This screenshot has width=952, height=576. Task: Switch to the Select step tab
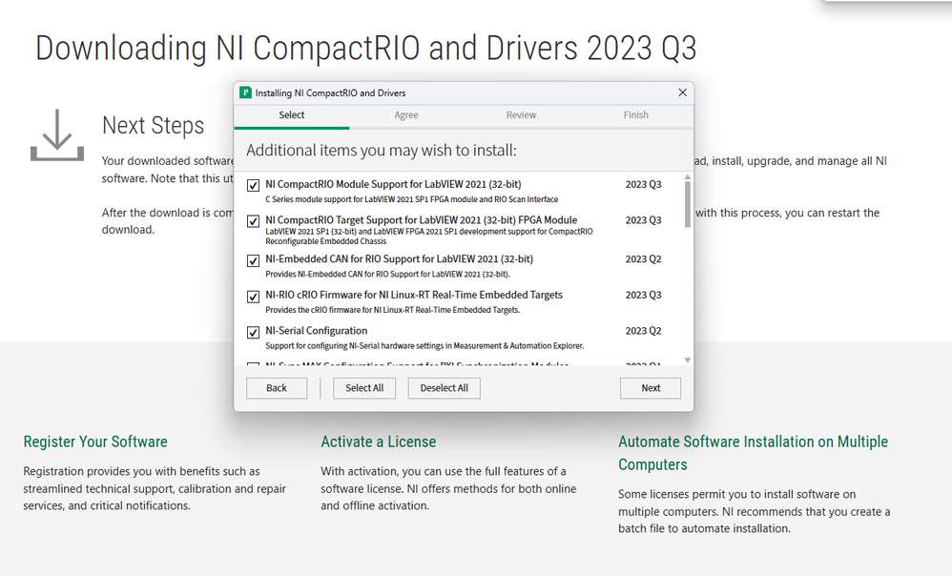[292, 115]
